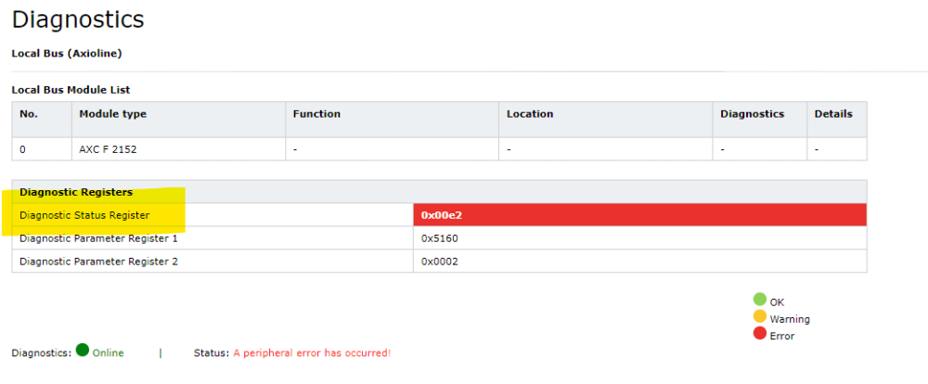
Task: Click the red Error legend circle
Action: tap(760, 334)
